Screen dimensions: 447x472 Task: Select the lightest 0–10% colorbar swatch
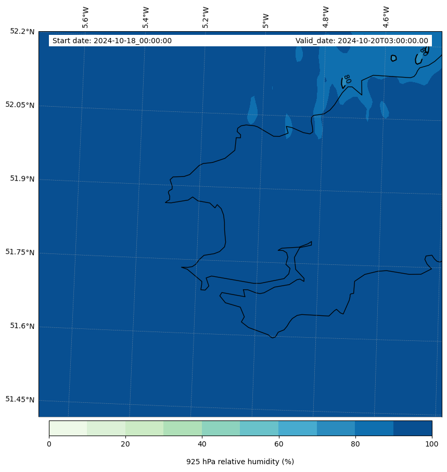click(x=68, y=428)
